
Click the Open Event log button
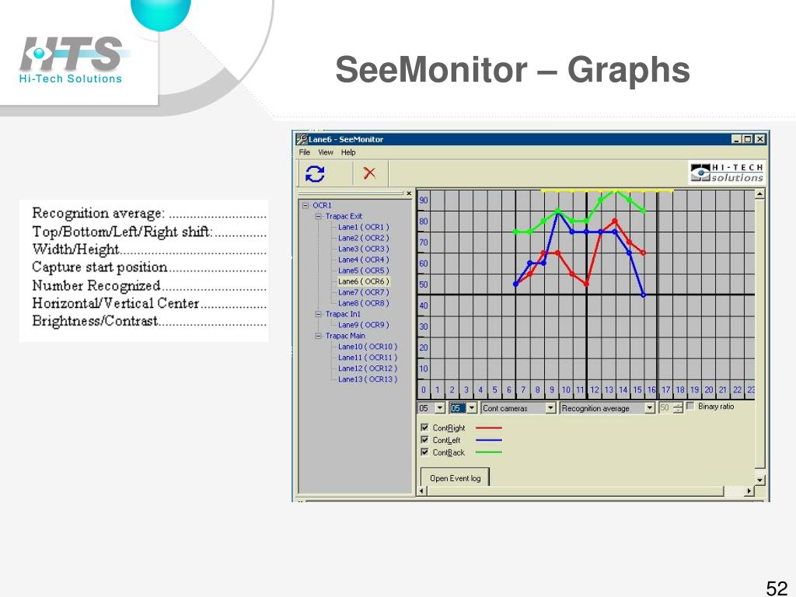tap(455, 478)
